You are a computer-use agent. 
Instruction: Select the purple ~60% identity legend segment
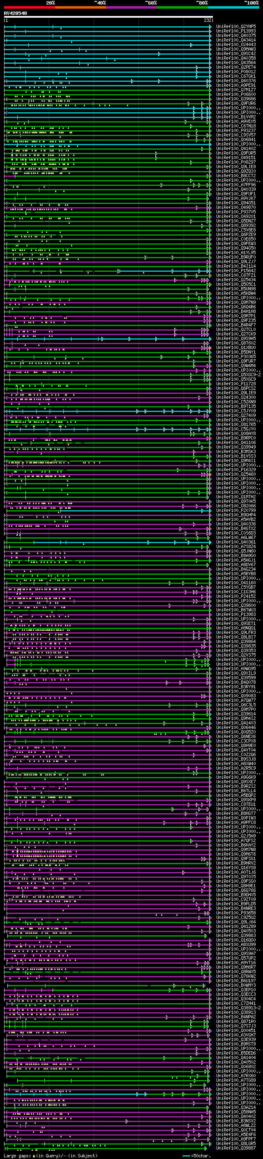tap(132, 7)
